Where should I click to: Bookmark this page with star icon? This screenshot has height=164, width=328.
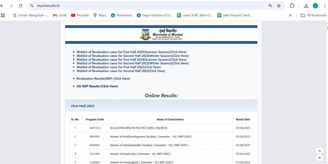[x=279, y=6]
